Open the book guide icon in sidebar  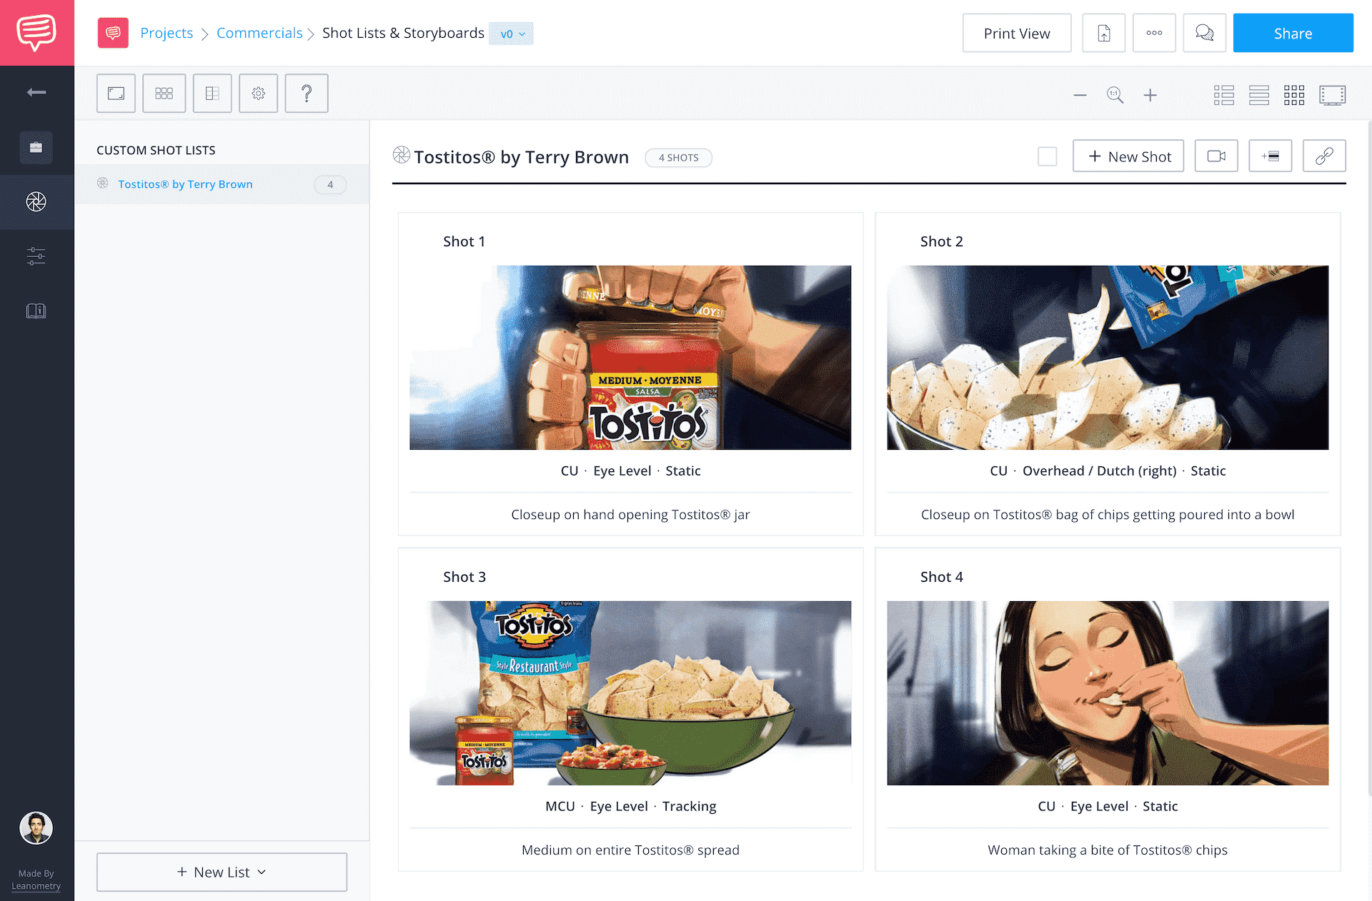(36, 311)
